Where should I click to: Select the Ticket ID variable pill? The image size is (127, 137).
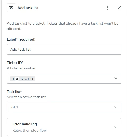click(x=23, y=79)
